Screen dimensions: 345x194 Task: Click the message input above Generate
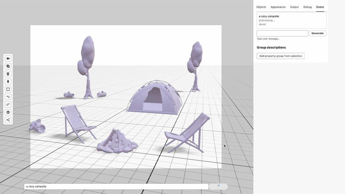[x=282, y=33]
